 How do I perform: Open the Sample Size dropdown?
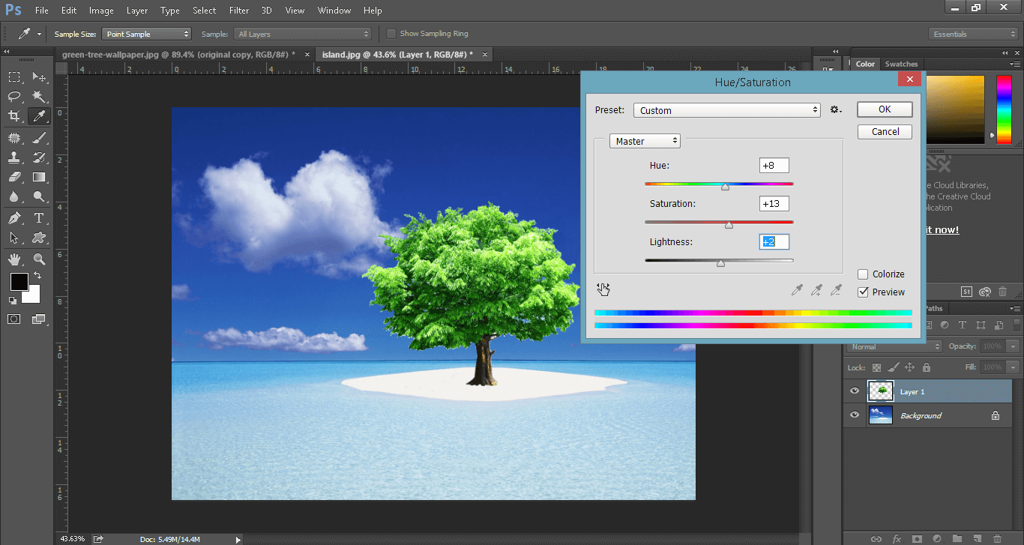coord(147,34)
